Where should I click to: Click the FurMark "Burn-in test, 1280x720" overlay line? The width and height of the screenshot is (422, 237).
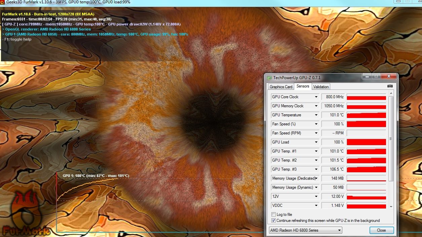[x=48, y=14]
